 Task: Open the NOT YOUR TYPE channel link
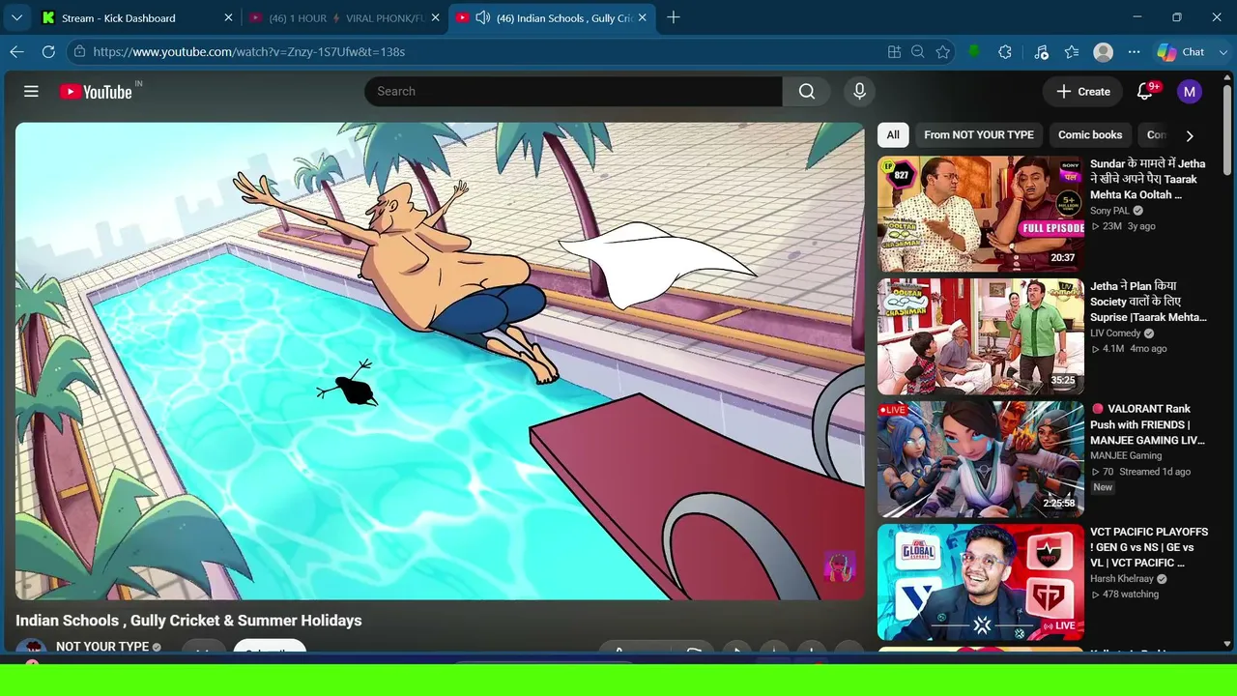coord(102,647)
